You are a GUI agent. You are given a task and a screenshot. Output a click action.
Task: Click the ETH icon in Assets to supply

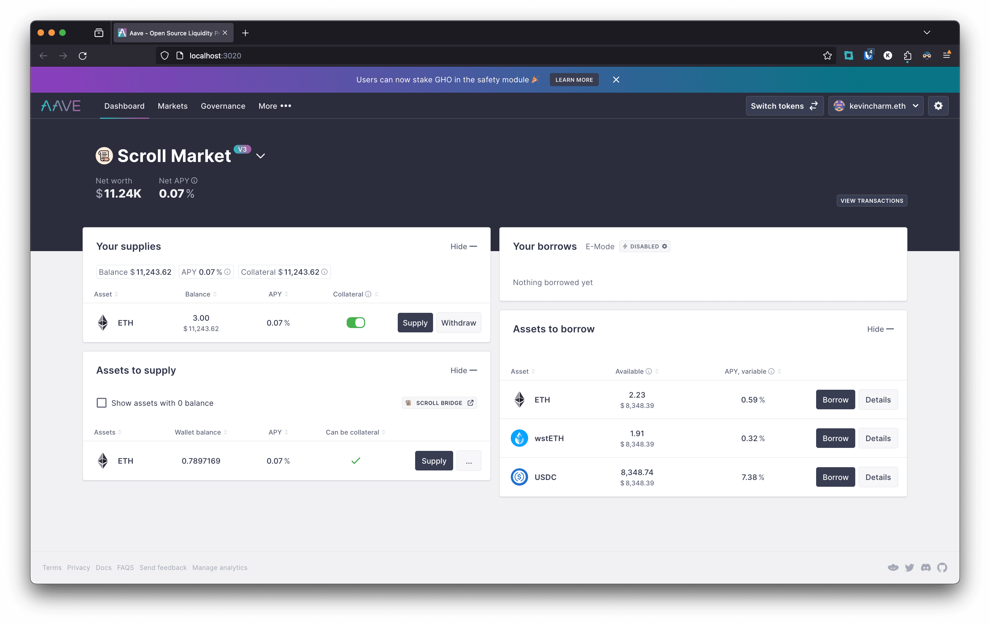103,461
